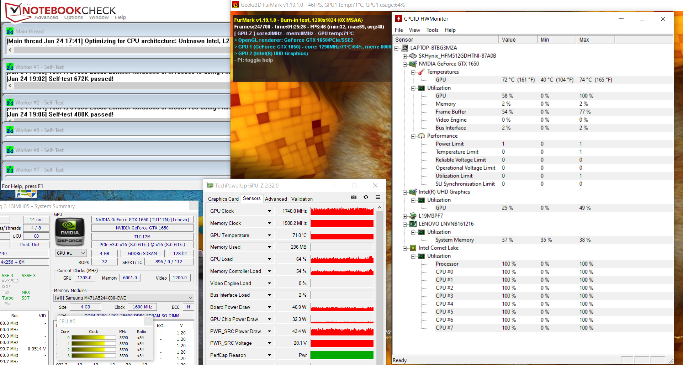
Task: Close the CPU #0 popup
Action: (148, 321)
